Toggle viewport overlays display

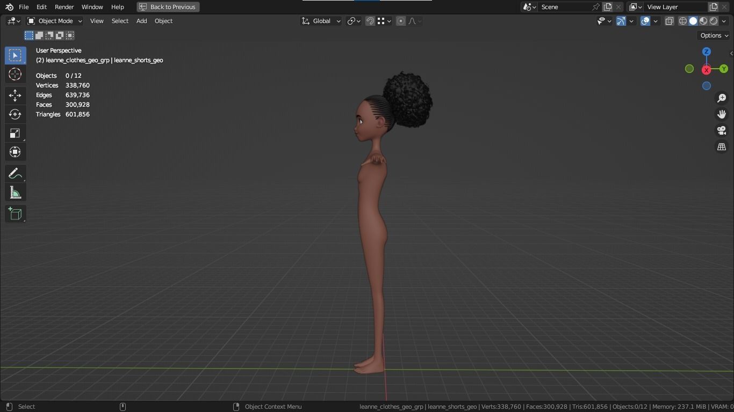645,21
